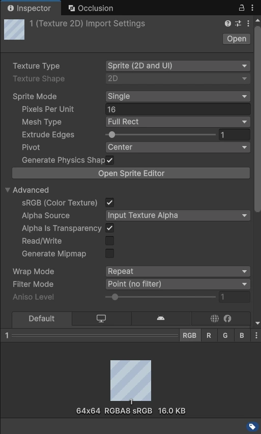Click the Aniso Level slider handle
Screen dimensions: 261x434
click(115, 297)
